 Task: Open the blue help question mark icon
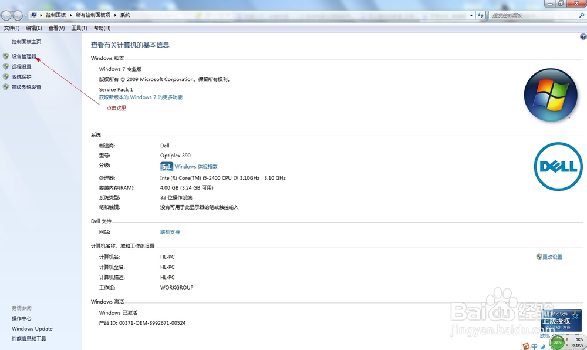[x=583, y=36]
